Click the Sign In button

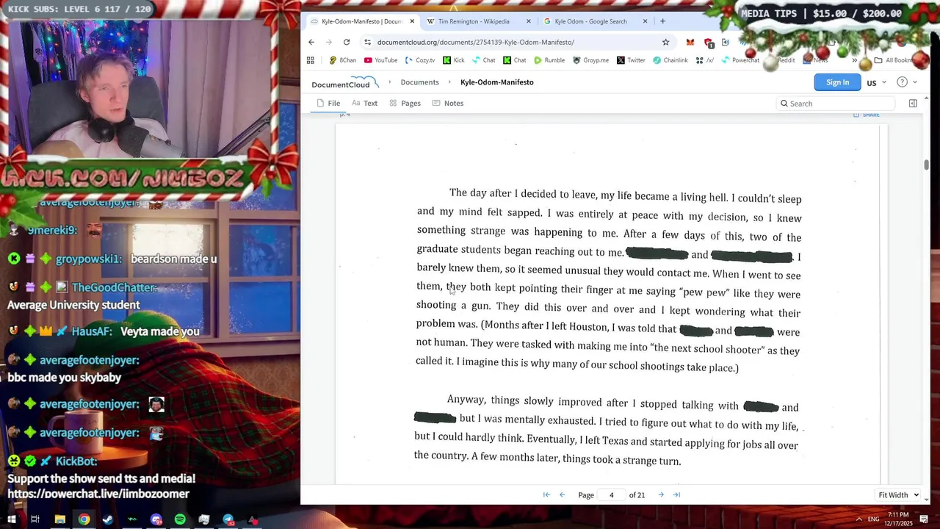pyautogui.click(x=837, y=82)
